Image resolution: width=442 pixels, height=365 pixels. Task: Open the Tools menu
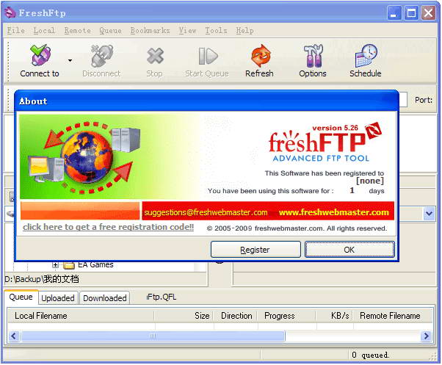point(216,30)
